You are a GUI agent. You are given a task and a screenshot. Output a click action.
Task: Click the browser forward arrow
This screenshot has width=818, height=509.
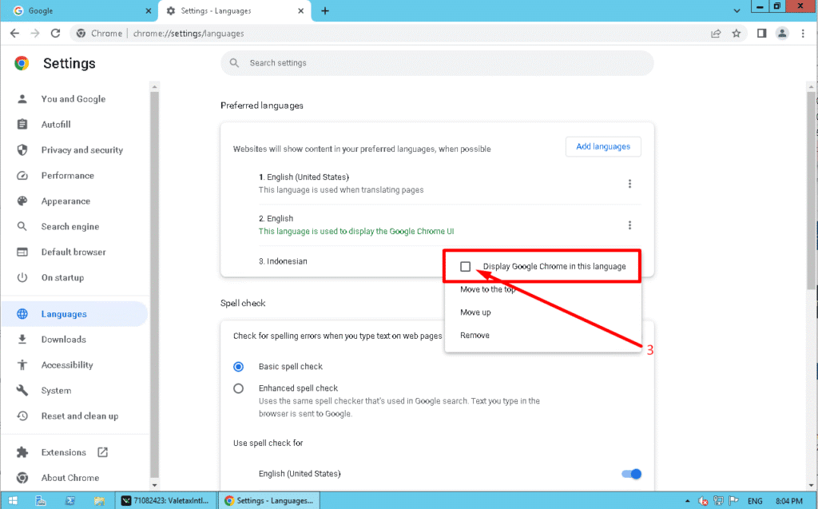coord(35,34)
